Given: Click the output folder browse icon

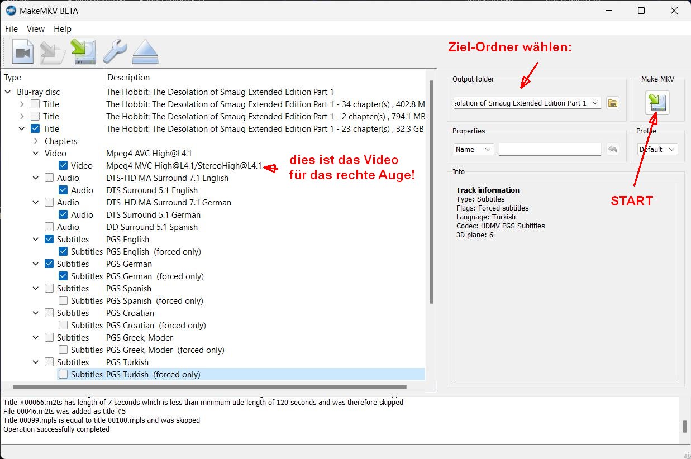Looking at the screenshot, I should click(613, 103).
